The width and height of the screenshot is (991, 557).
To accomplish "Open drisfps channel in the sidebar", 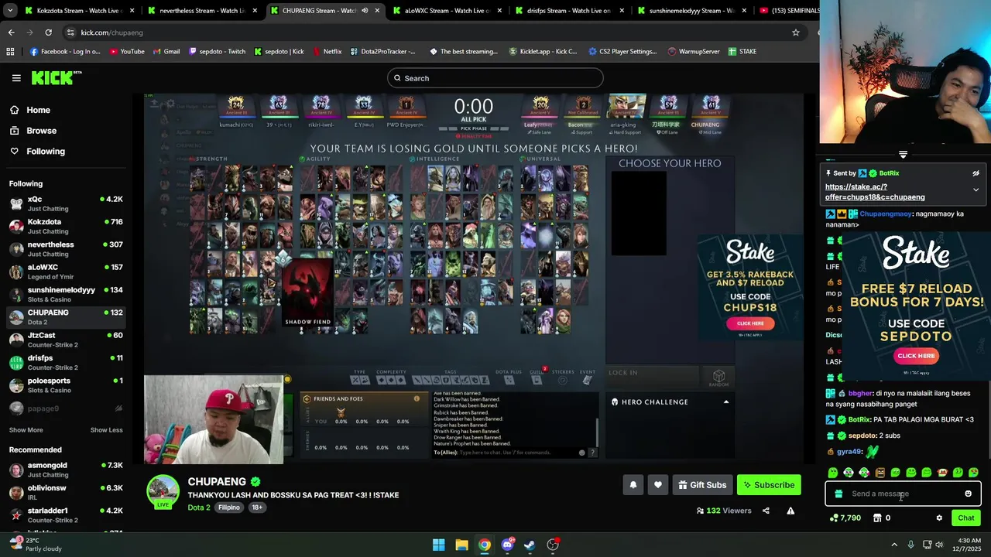I will (66, 362).
